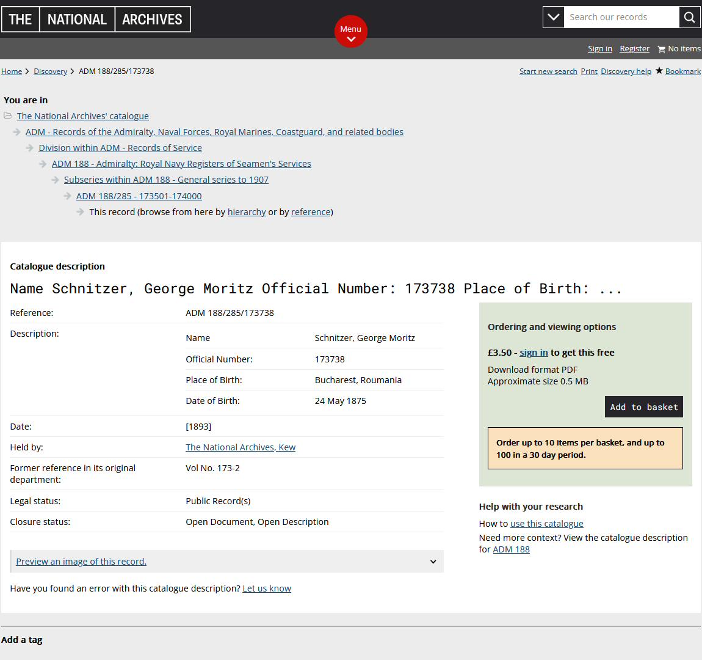
Task: Open Discovery help
Action: click(626, 71)
